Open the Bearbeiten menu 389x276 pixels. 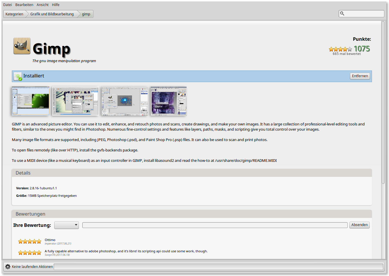[x=24, y=5]
